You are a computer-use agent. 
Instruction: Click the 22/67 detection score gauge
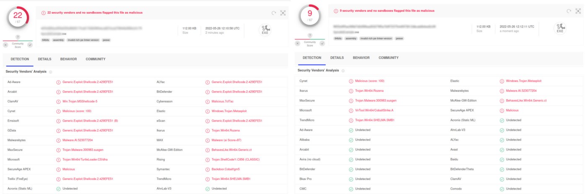pyautogui.click(x=18, y=18)
